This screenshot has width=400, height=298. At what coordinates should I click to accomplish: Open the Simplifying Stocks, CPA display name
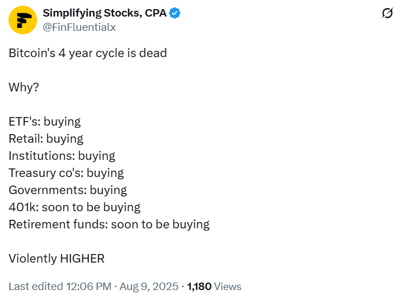click(x=105, y=13)
